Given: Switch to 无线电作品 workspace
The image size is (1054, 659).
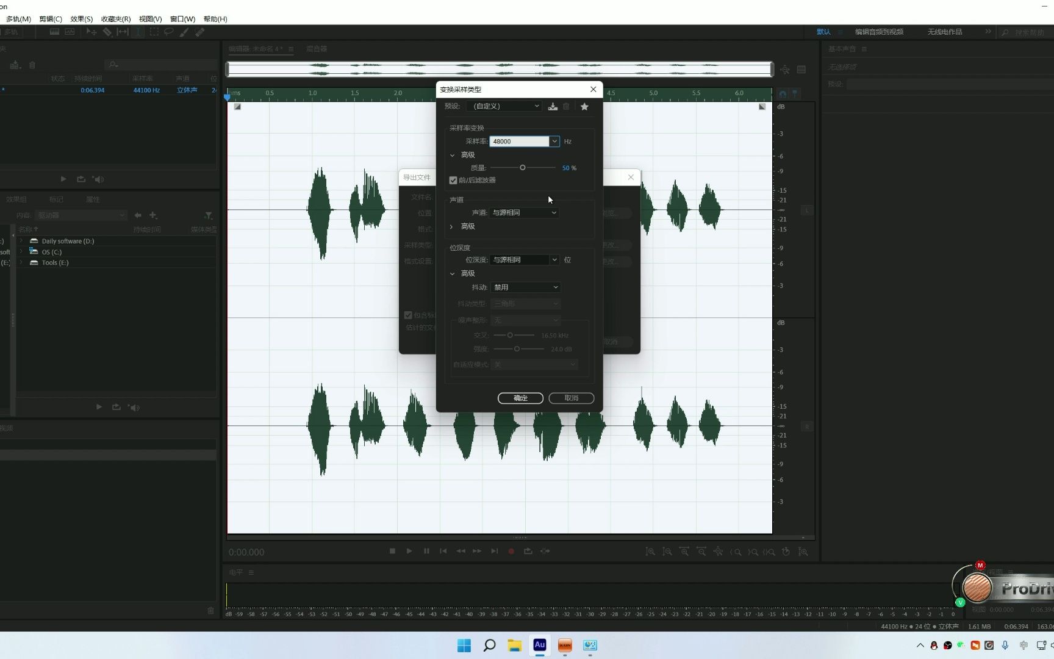Looking at the screenshot, I should 945,32.
